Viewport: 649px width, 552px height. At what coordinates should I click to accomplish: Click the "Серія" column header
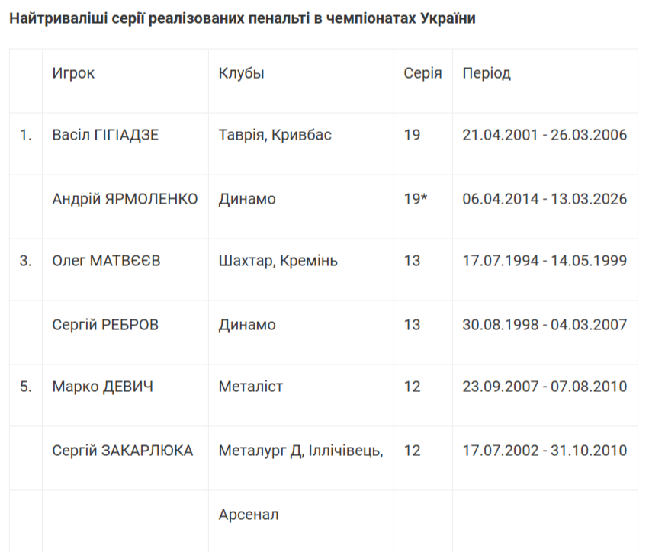tap(422, 73)
